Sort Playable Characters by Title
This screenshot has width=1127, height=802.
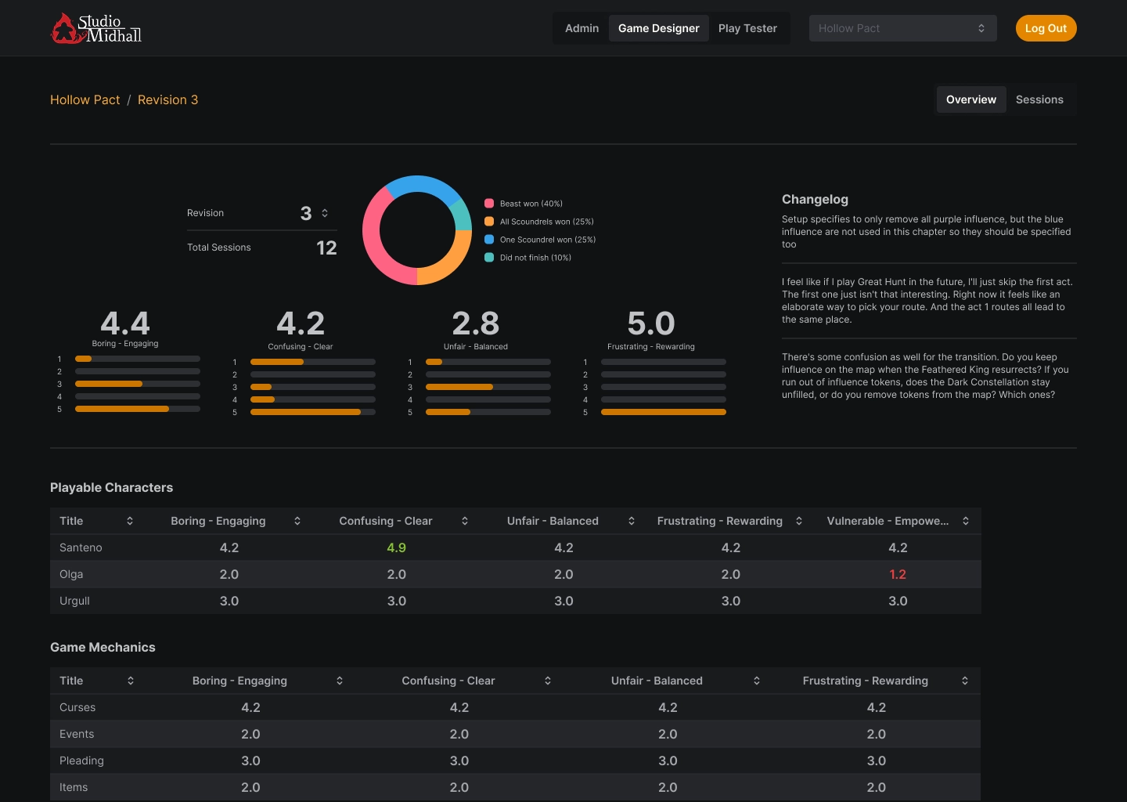[x=129, y=521]
